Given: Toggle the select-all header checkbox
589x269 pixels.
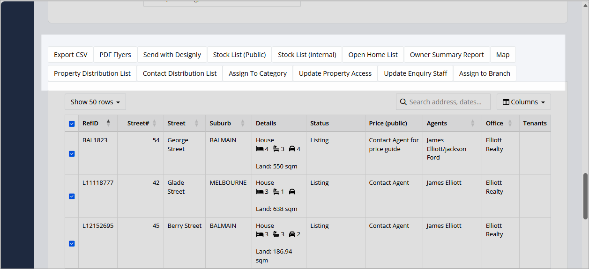Looking at the screenshot, I should tap(72, 124).
